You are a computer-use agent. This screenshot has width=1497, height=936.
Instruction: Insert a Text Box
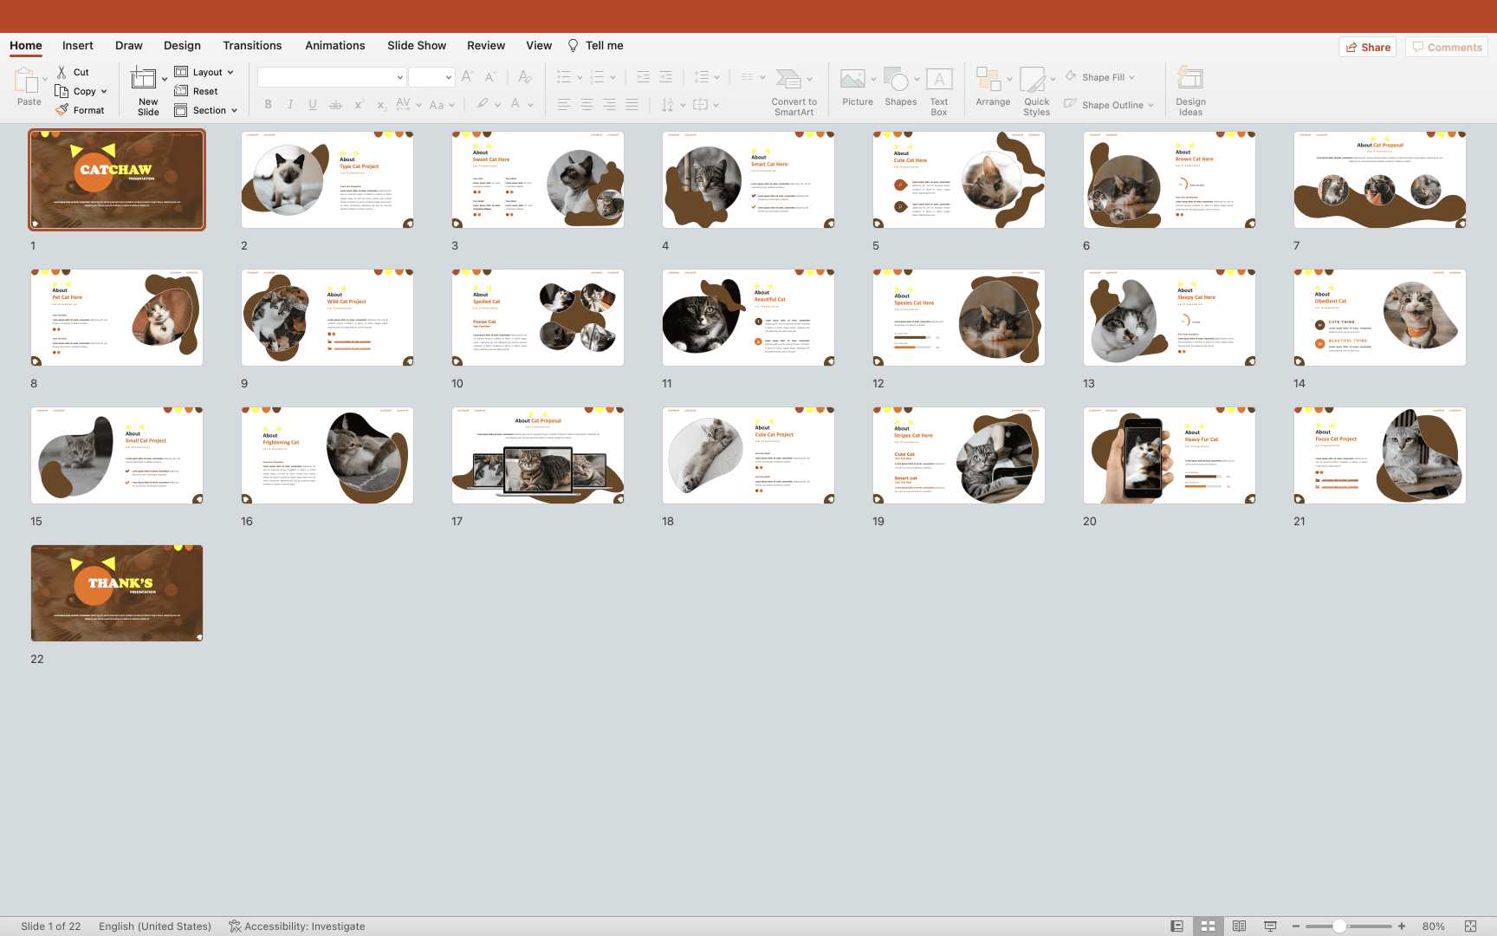tap(939, 81)
